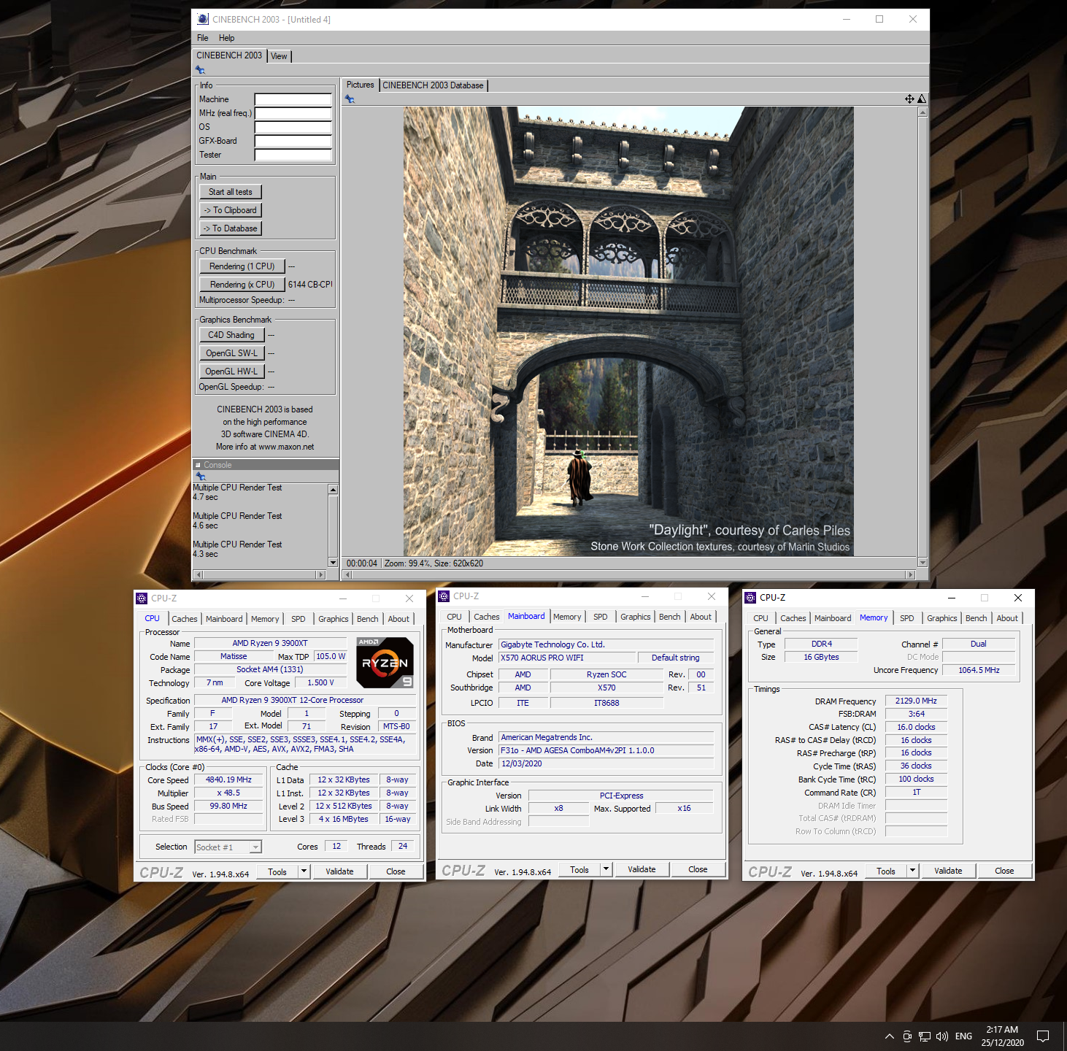
Task: Select the Pictures tab
Action: click(361, 85)
